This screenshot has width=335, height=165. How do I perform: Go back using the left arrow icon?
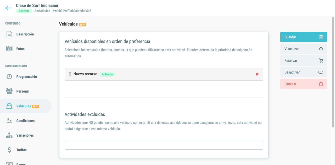coord(8,8)
